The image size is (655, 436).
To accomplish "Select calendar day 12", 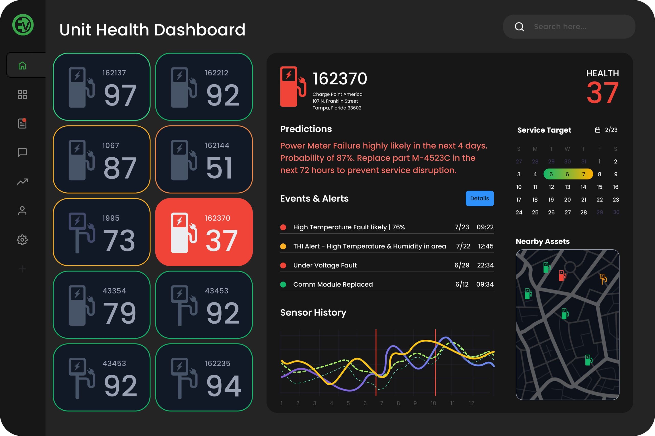I will coord(551,187).
